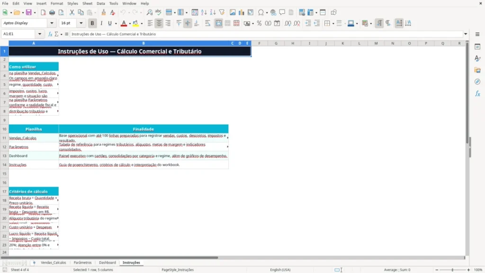Open the Name Box dropdown arrow

[40, 34]
